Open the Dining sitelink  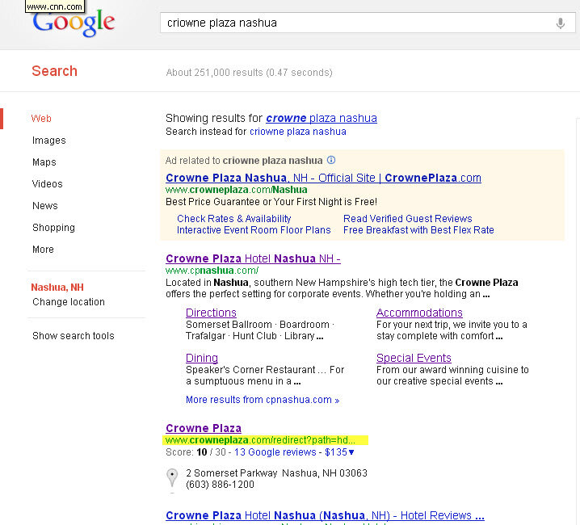[x=202, y=358]
